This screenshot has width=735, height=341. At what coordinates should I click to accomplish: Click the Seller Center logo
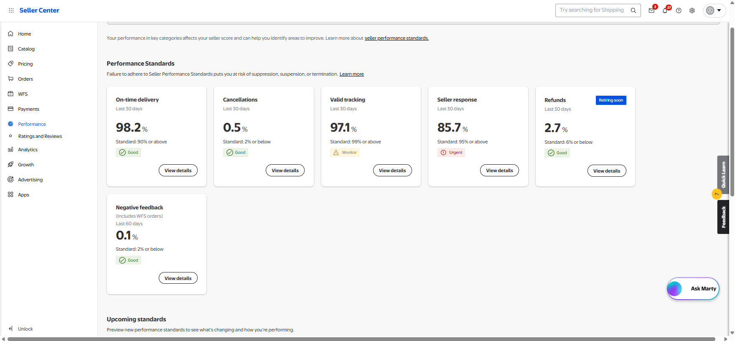pos(39,10)
